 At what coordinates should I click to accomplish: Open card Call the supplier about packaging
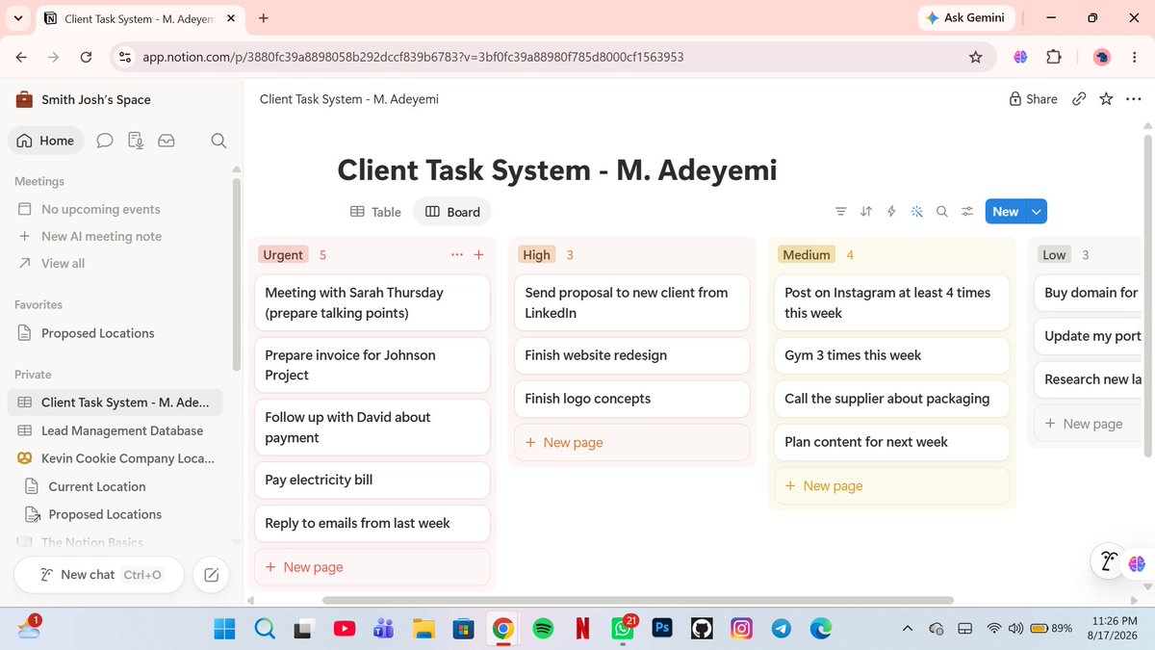pyautogui.click(x=891, y=399)
